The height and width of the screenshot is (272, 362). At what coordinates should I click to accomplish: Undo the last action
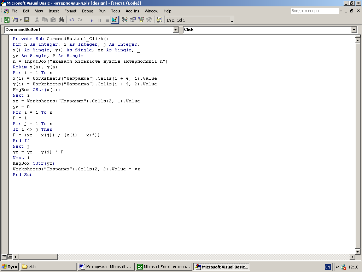[72, 20]
